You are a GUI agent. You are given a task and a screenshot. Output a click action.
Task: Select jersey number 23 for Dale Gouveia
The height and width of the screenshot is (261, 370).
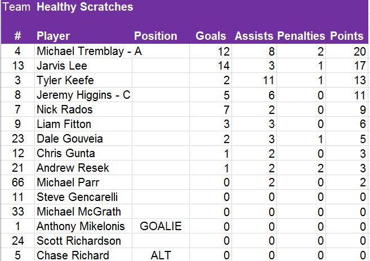tap(17, 139)
